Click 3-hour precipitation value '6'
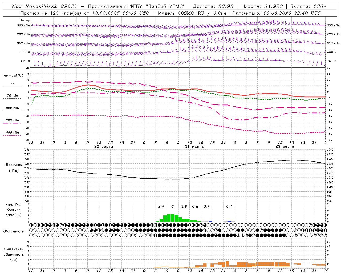The height and width of the screenshot is (273, 341). 173,207
